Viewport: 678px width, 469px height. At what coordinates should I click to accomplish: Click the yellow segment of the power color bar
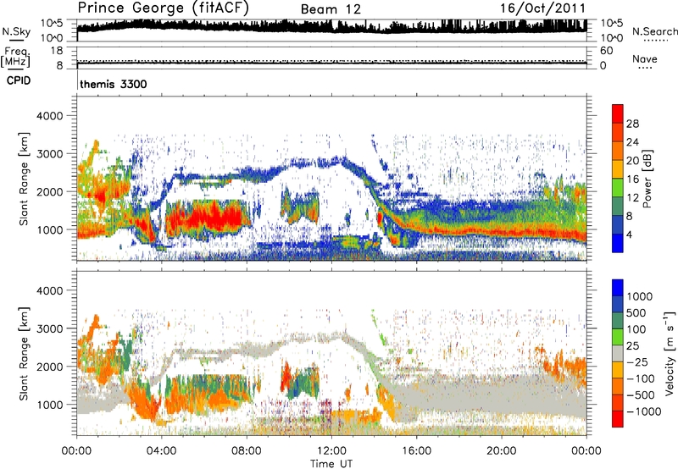[618, 169]
